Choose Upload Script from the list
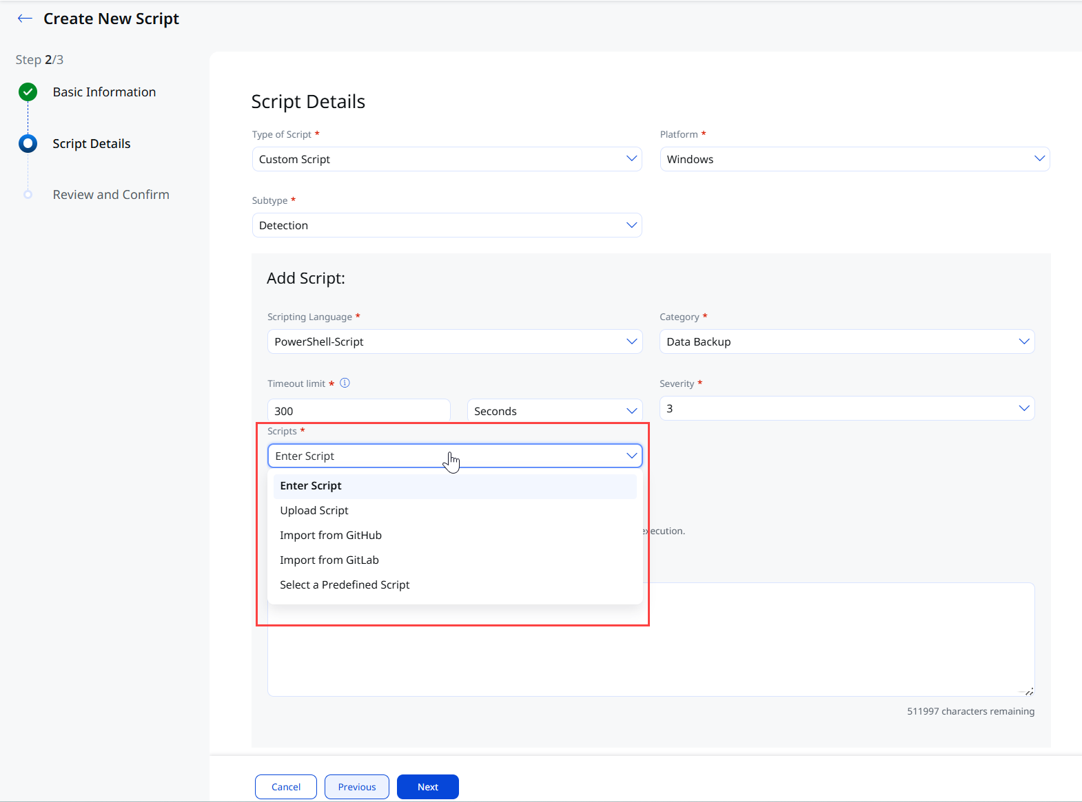 click(455, 511)
